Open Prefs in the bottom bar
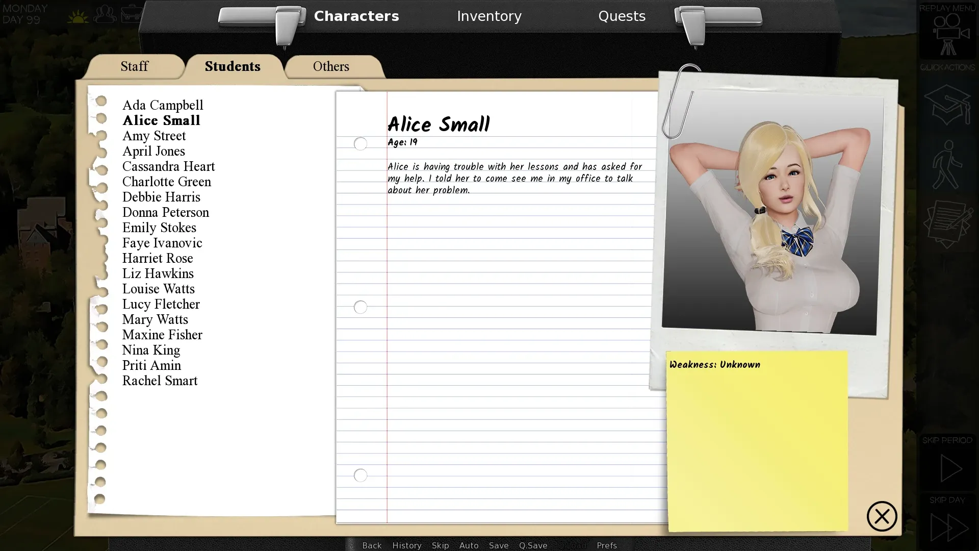 (607, 545)
